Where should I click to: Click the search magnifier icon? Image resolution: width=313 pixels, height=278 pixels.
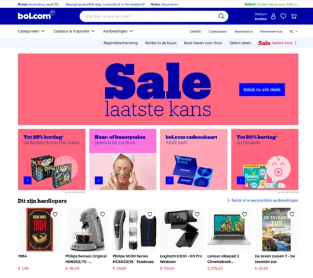pos(222,16)
